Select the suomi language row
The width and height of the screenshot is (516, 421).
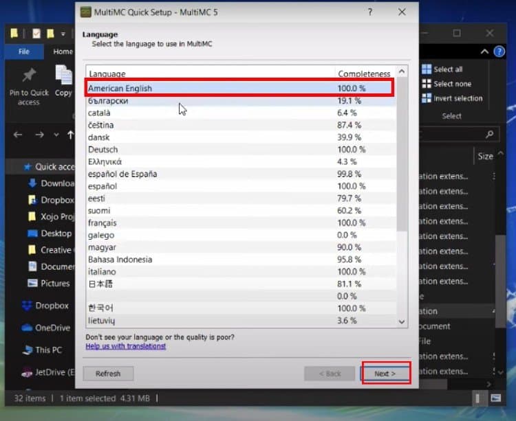click(x=241, y=210)
